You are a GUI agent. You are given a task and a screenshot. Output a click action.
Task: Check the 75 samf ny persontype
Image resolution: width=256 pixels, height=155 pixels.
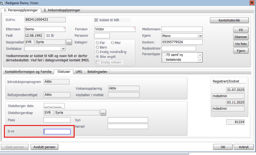(x=164, y=55)
